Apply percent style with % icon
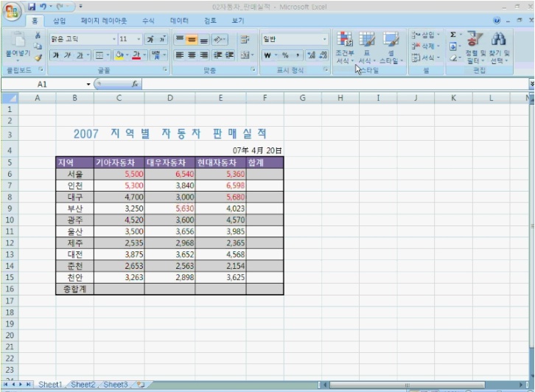 click(285, 55)
